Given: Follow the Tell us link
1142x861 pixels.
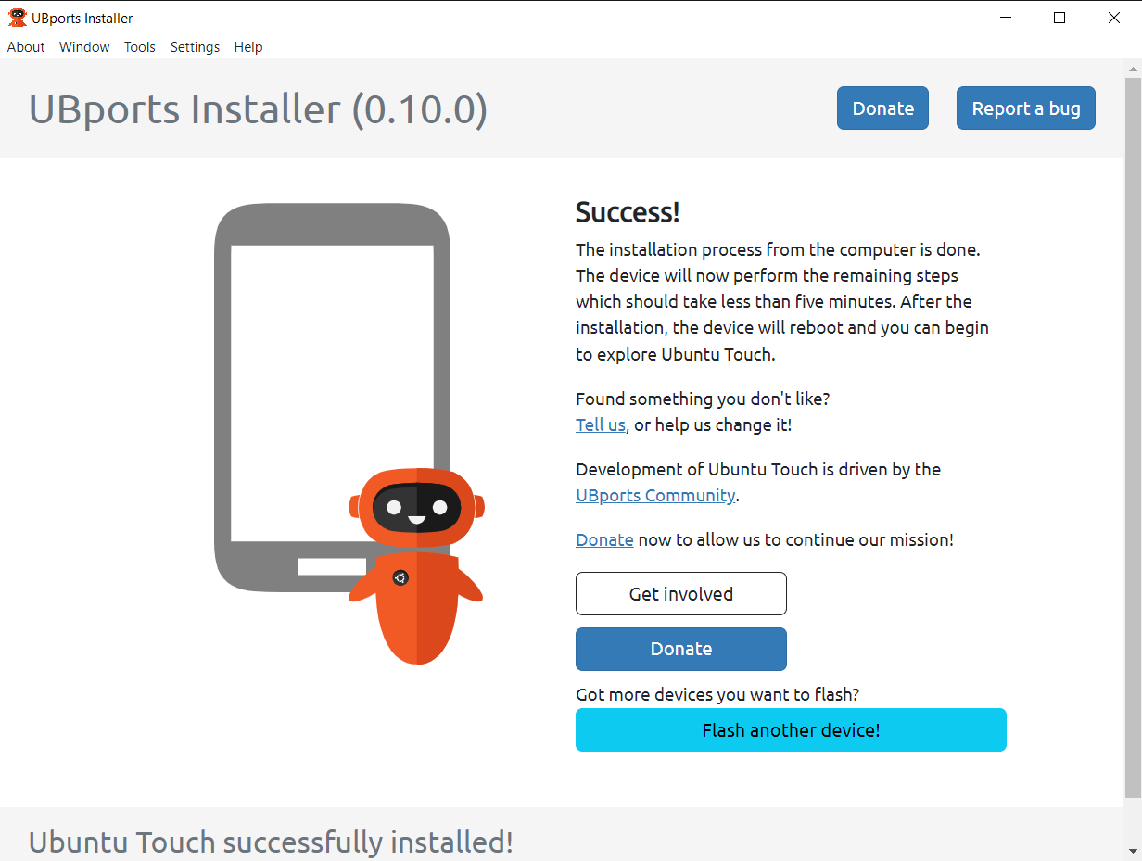Looking at the screenshot, I should click(x=601, y=425).
